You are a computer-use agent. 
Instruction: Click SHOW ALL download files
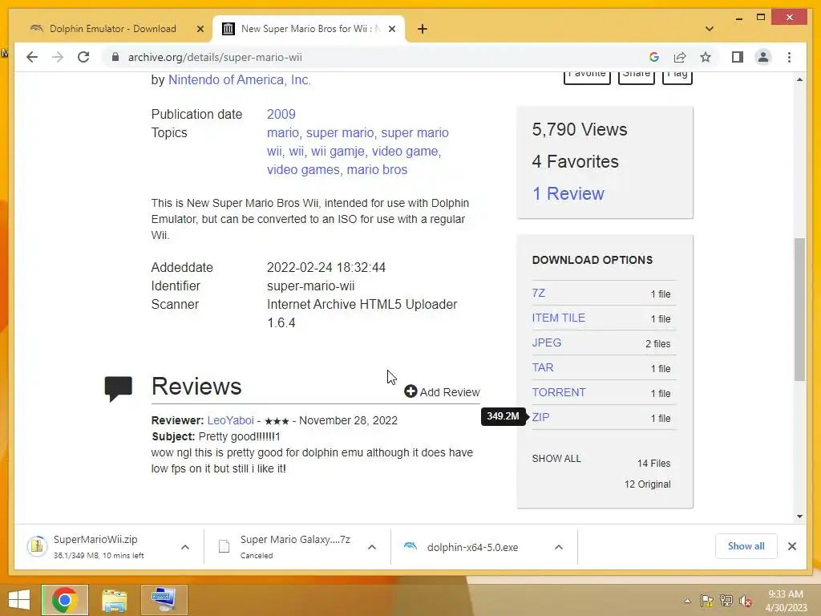(x=556, y=459)
